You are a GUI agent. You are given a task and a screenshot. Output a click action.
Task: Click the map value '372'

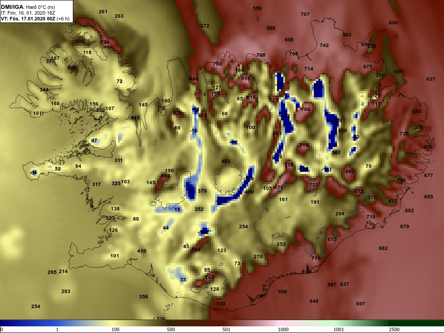pyautogui.click(x=205, y=26)
